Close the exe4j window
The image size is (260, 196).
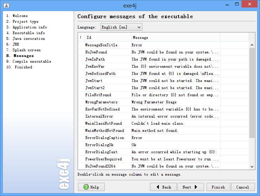[x=249, y=4]
